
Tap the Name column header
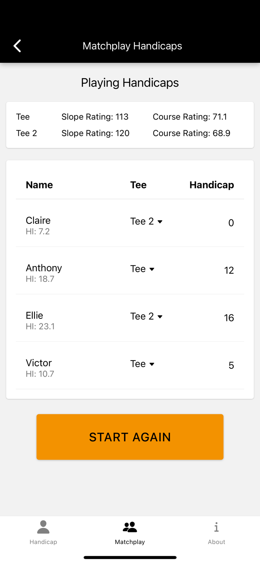(39, 185)
